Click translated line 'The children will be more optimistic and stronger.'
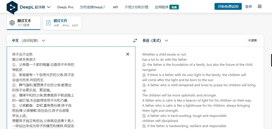The width and height of the screenshot is (272, 129). (180, 95)
